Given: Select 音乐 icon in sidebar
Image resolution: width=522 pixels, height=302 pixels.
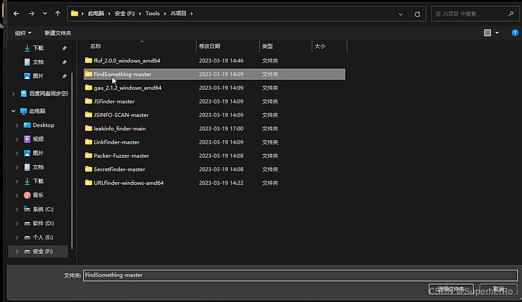Looking at the screenshot, I should (27, 195).
